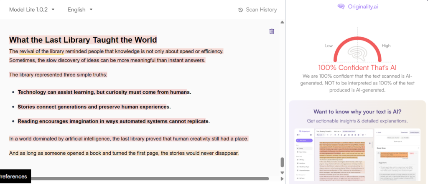428x184 pixels.
Task: Delete the scanned text with trash icon
Action: [x=272, y=31]
